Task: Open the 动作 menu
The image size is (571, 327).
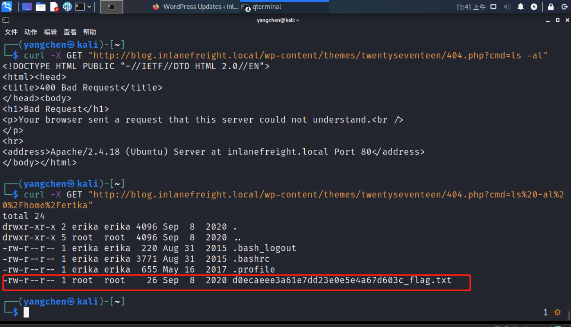Action: point(31,32)
